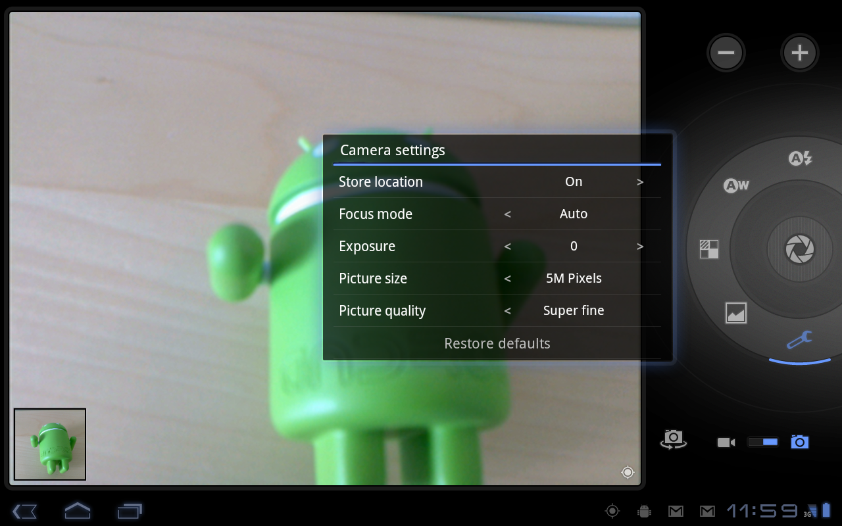The height and width of the screenshot is (526, 842).
Task: Open the scene mode setting
Action: click(736, 313)
